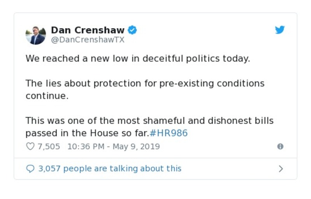Click the speech bubble reply icon

[x=30, y=169]
